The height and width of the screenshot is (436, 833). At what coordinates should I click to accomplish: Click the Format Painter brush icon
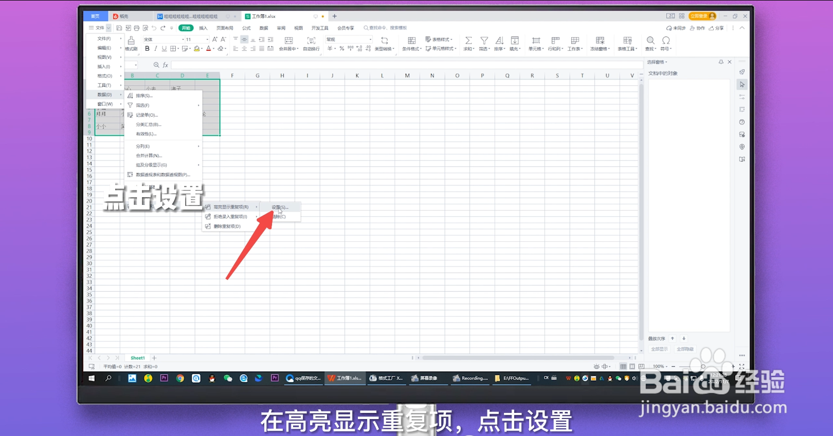pyautogui.click(x=131, y=40)
